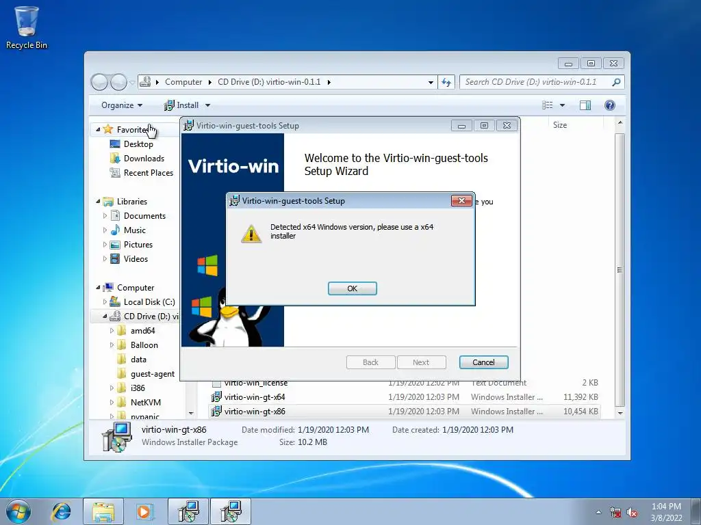The width and height of the screenshot is (701, 525).
Task: Click the Music library icon
Action: pos(115,230)
